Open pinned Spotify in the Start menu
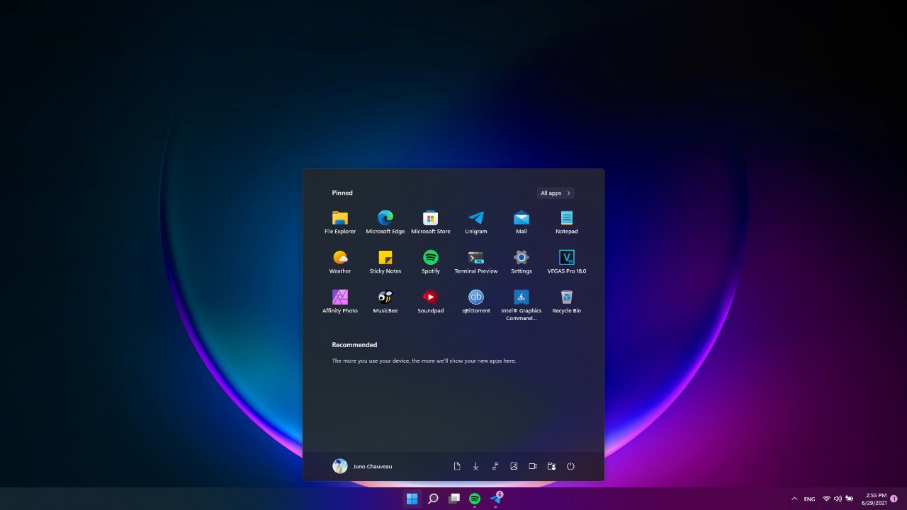 [x=431, y=261]
